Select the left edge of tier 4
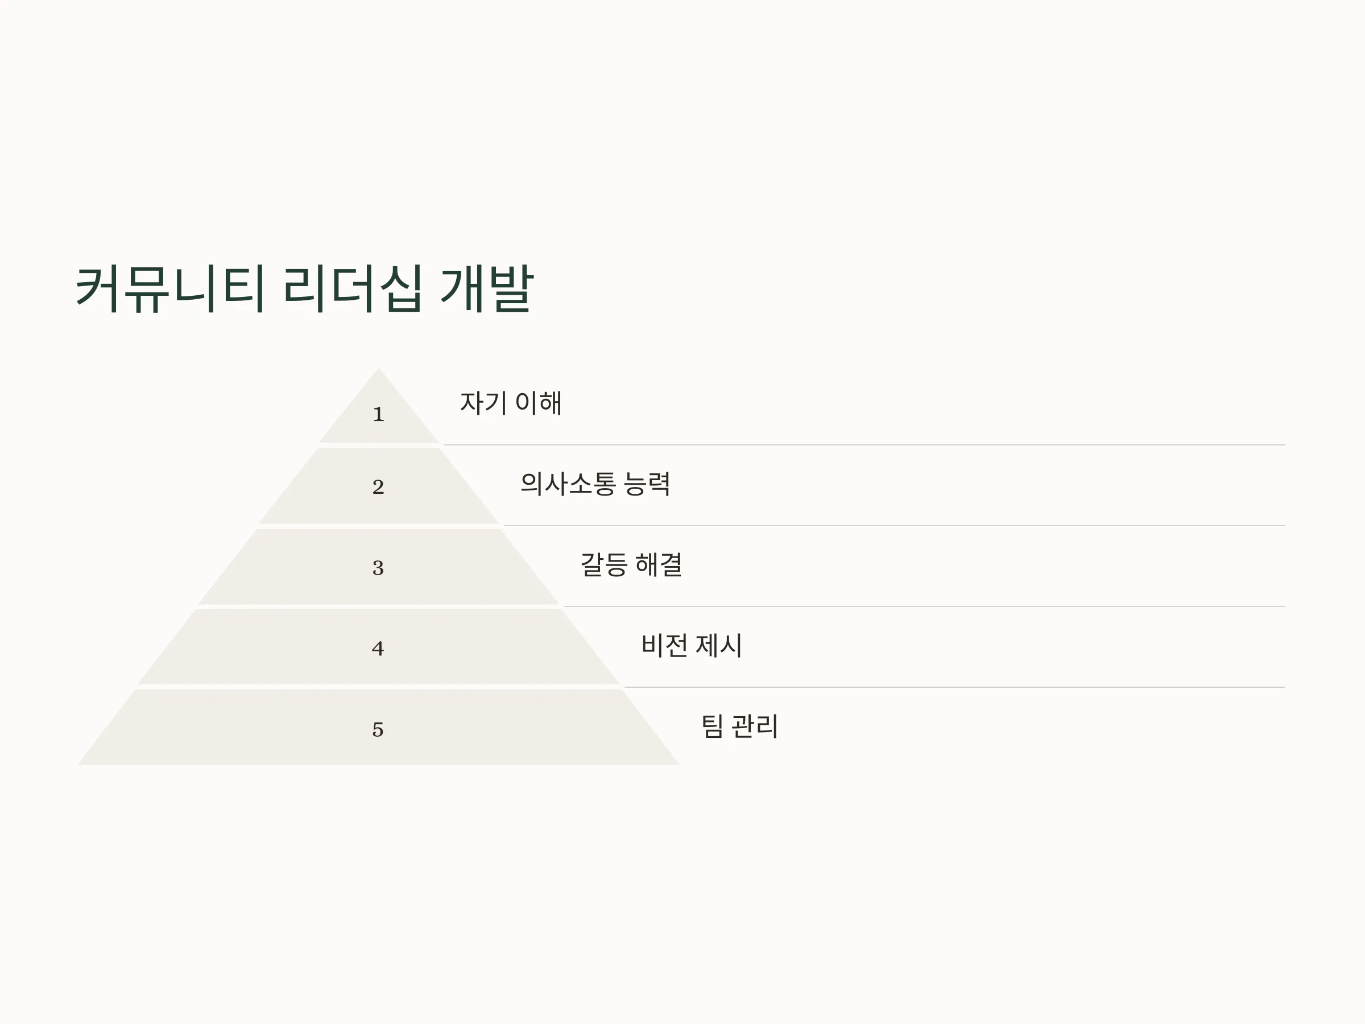Image resolution: width=1365 pixels, height=1024 pixels. coord(167,647)
